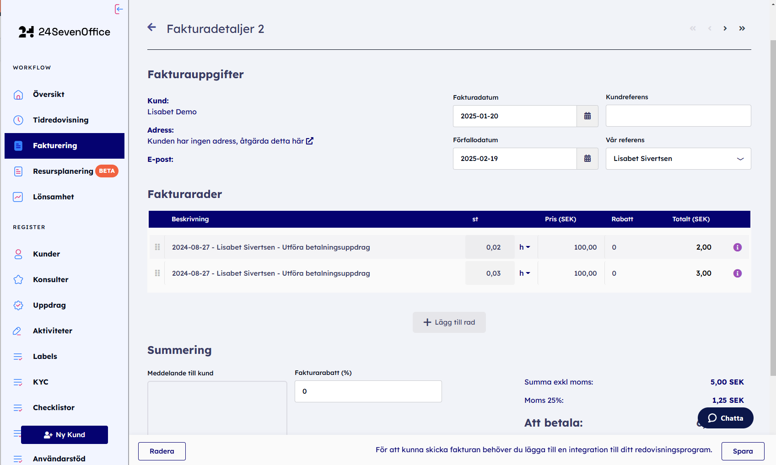This screenshot has height=465, width=776.
Task: Open unit dropdown on the 0,02 row
Action: (524, 247)
